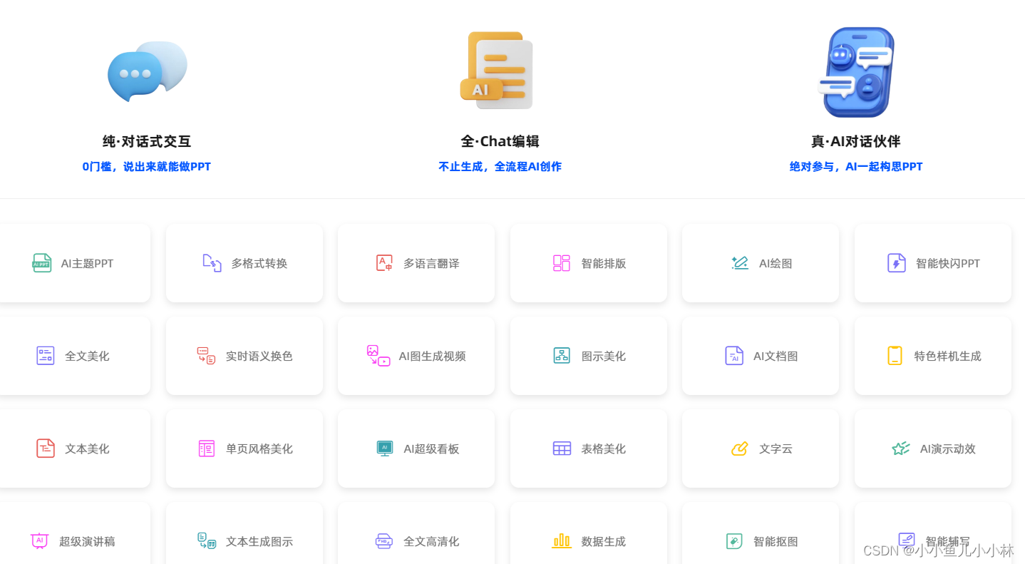The width and height of the screenshot is (1025, 564).
Task: Click the AI主题PPT file icon
Action: (42, 263)
